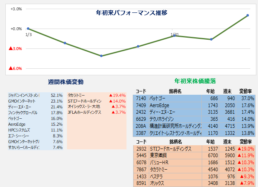Click the 年初来株価騰落 heading
258x187 pixels.
[195, 81]
